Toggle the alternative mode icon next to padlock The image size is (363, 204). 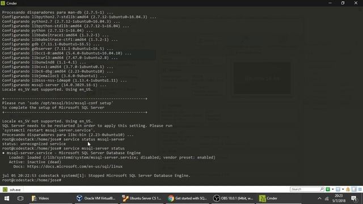pyautogui.click(x=354, y=189)
